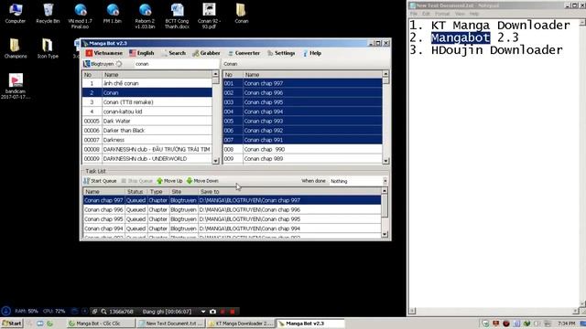Select 'Darkness' manga row
Image resolution: width=586 pixels, height=329 pixels.
click(x=146, y=140)
